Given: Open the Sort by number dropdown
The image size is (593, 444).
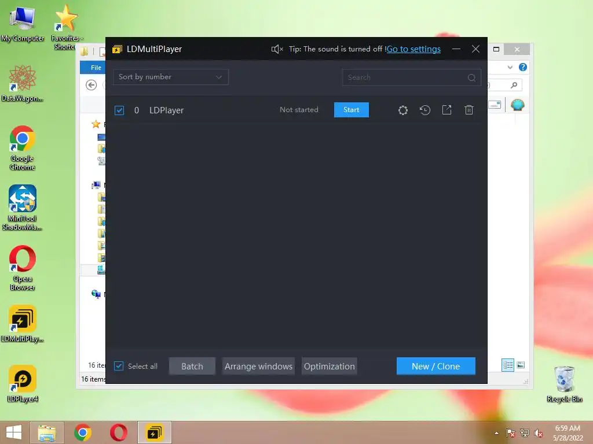Looking at the screenshot, I should tap(171, 77).
